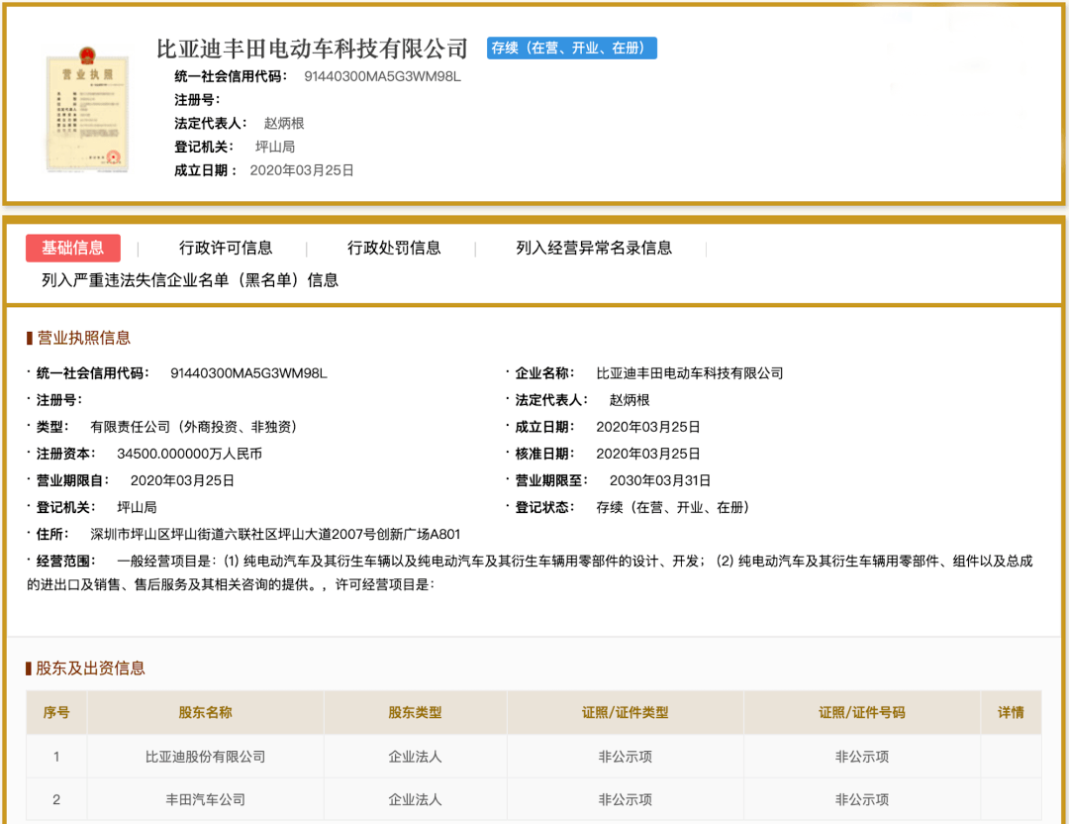1069x824 pixels.
Task: Click 登记状态 value 存续（在营、开业、在册）
Action: (674, 507)
